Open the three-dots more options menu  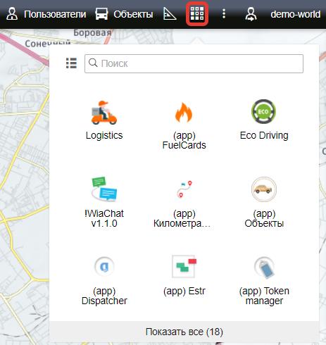224,14
